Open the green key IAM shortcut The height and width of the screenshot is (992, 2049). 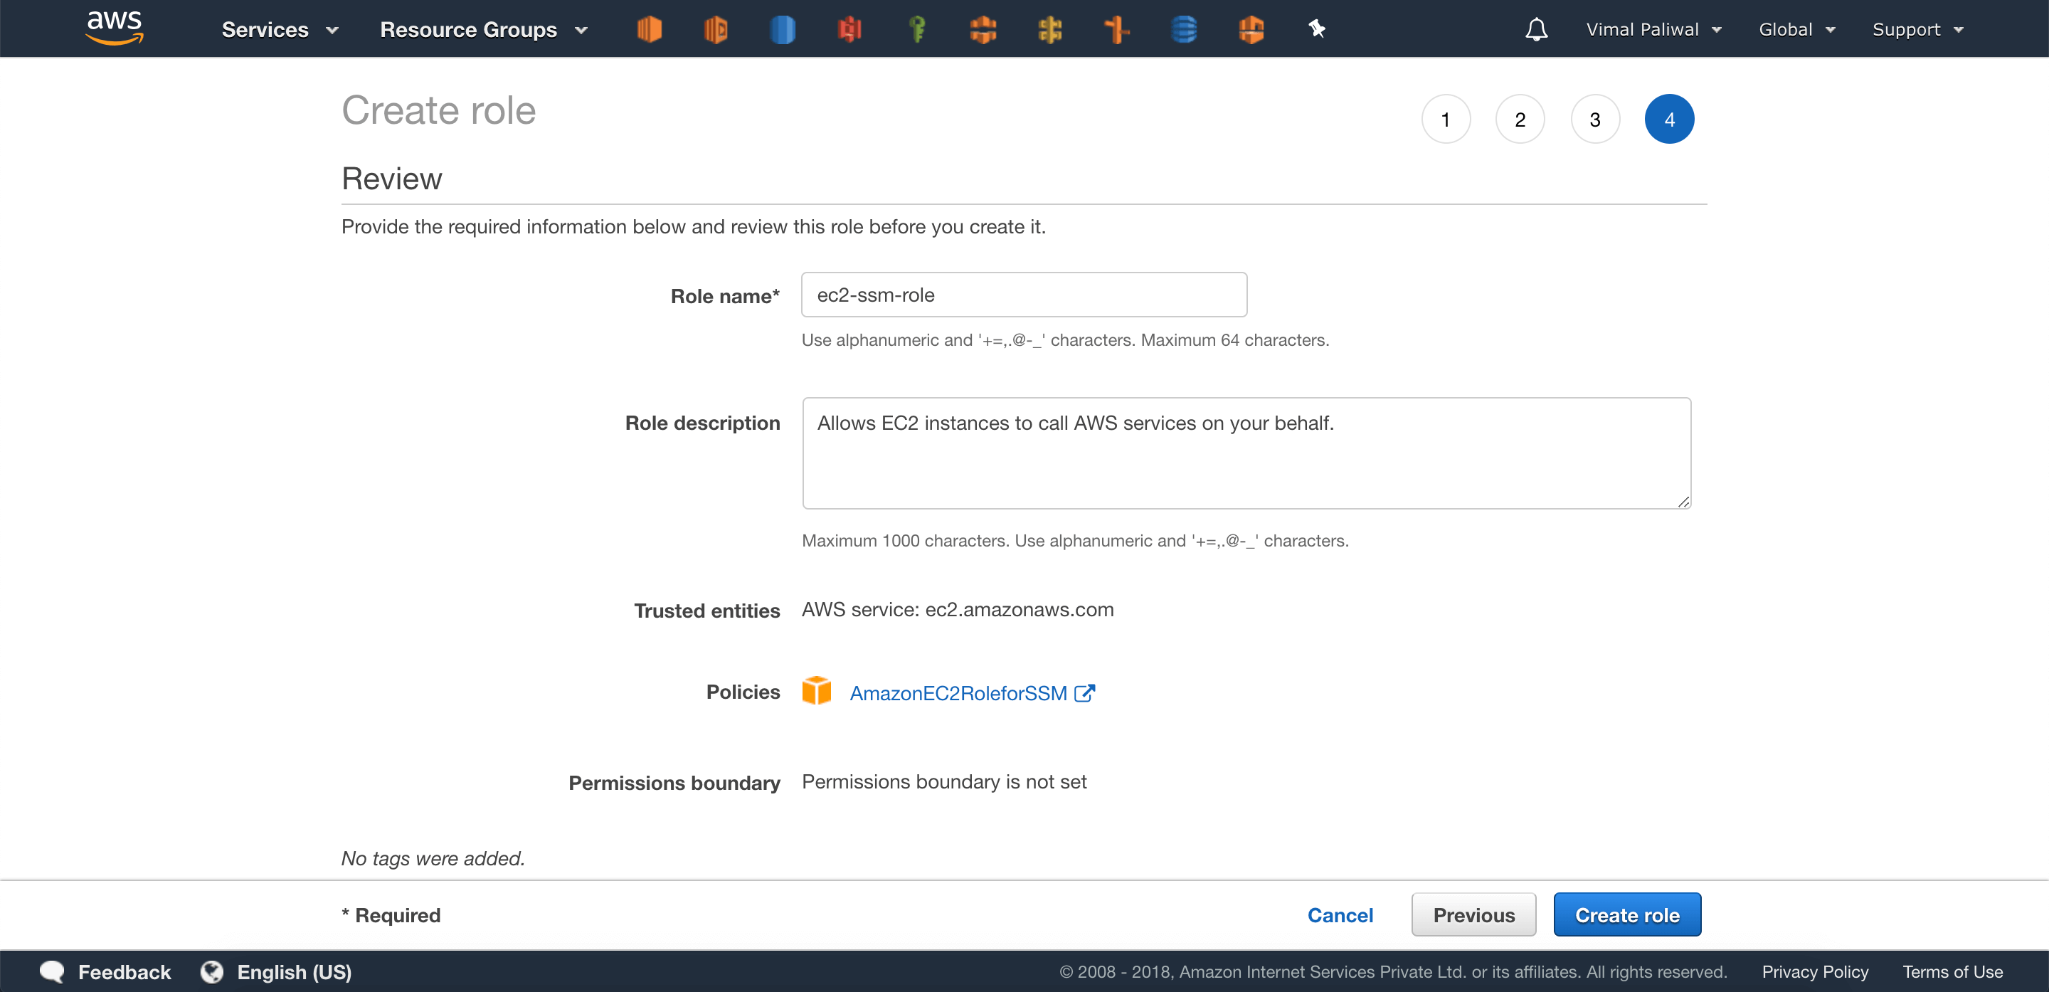click(917, 29)
